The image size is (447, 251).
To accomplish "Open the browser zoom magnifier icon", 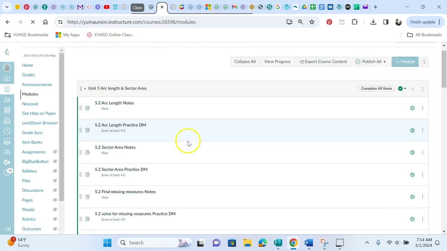I will 300,22.
